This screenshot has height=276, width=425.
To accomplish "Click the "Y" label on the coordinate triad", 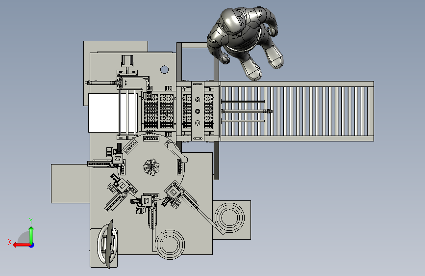I will tap(31, 221).
